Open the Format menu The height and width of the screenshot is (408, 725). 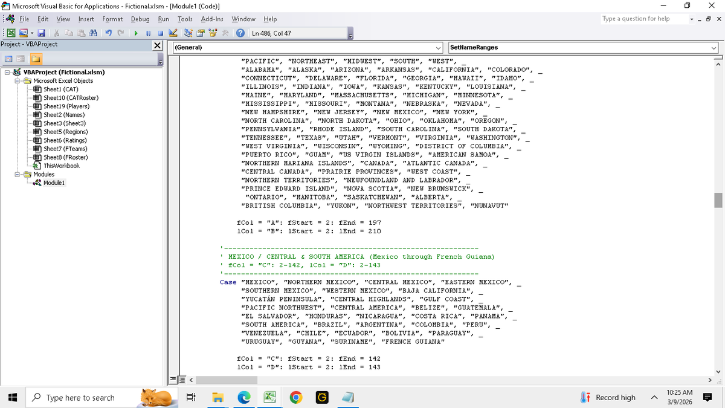112,19
